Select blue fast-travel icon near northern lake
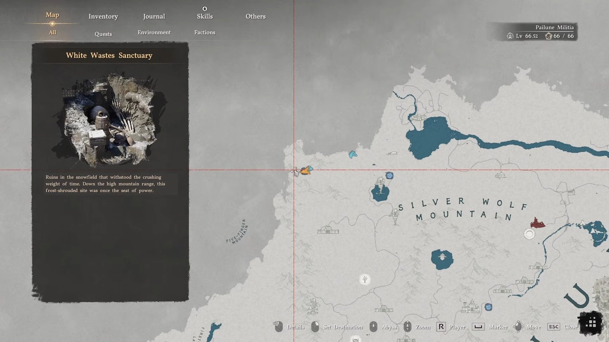This screenshot has height=342, width=609. click(x=389, y=175)
